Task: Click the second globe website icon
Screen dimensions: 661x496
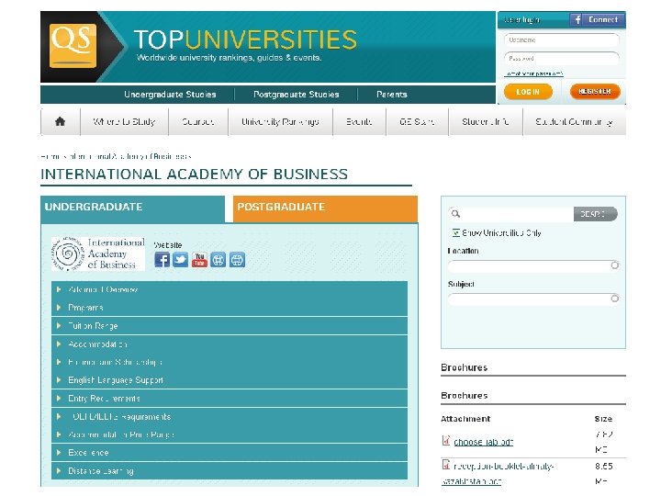Action: tap(237, 259)
